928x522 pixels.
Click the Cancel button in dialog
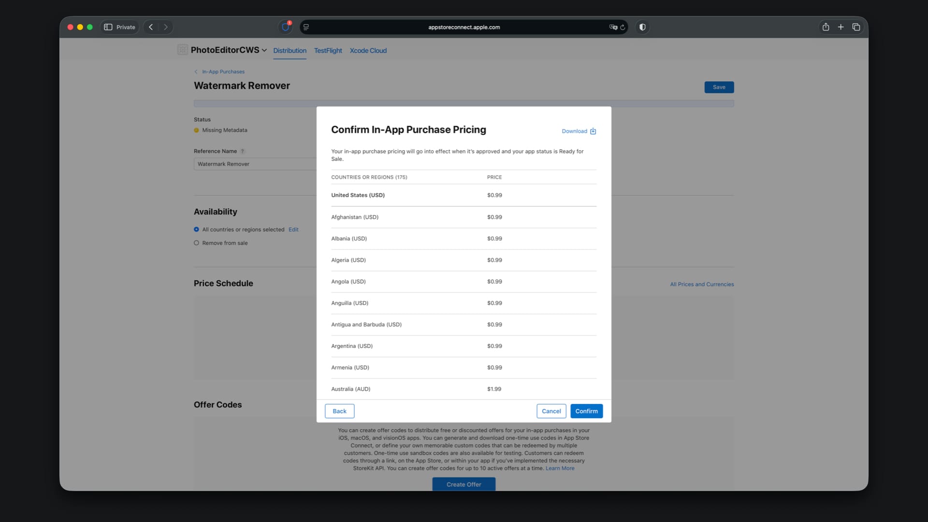pyautogui.click(x=551, y=411)
